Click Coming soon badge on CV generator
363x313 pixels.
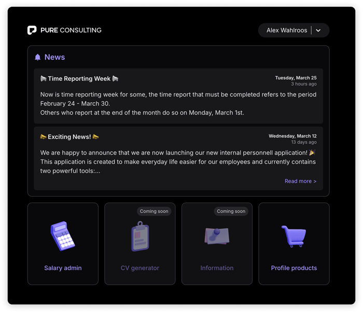154,211
